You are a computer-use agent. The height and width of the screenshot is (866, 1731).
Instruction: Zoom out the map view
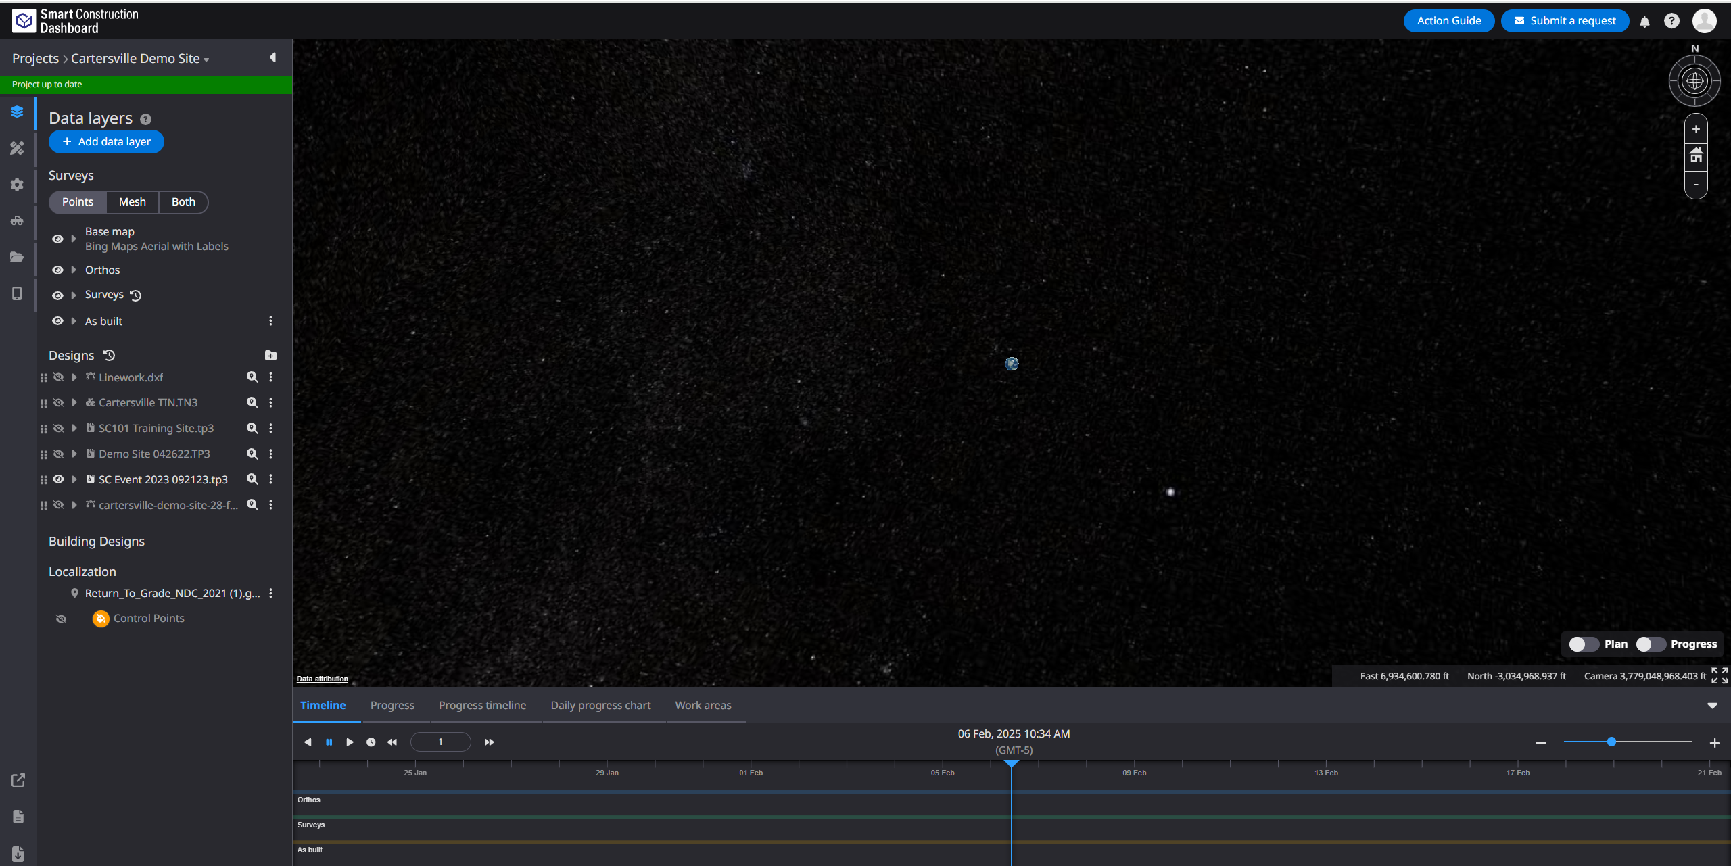point(1696,185)
